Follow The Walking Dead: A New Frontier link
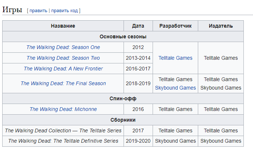This screenshot has width=253, height=153. 63,69
